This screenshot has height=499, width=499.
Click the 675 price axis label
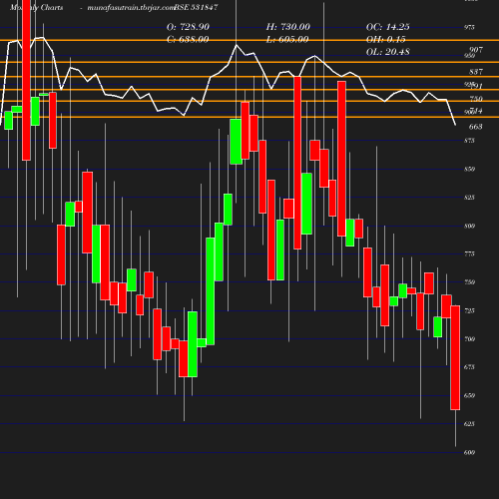click(x=469, y=367)
